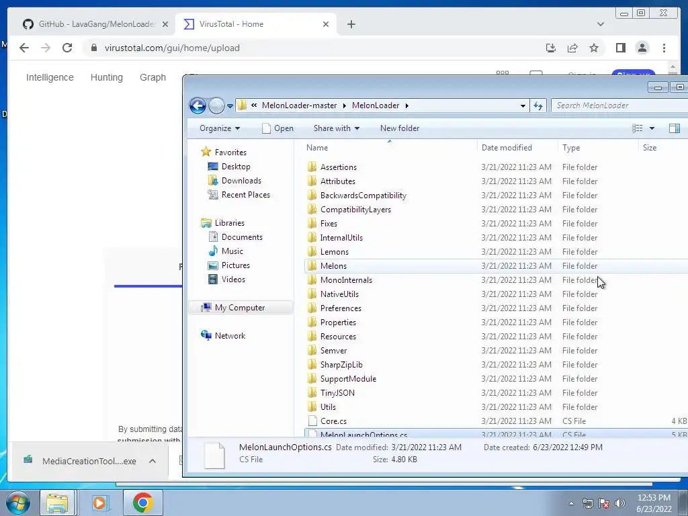Open address bar previous locations dropdown
This screenshot has height=516, width=688.
(x=523, y=105)
